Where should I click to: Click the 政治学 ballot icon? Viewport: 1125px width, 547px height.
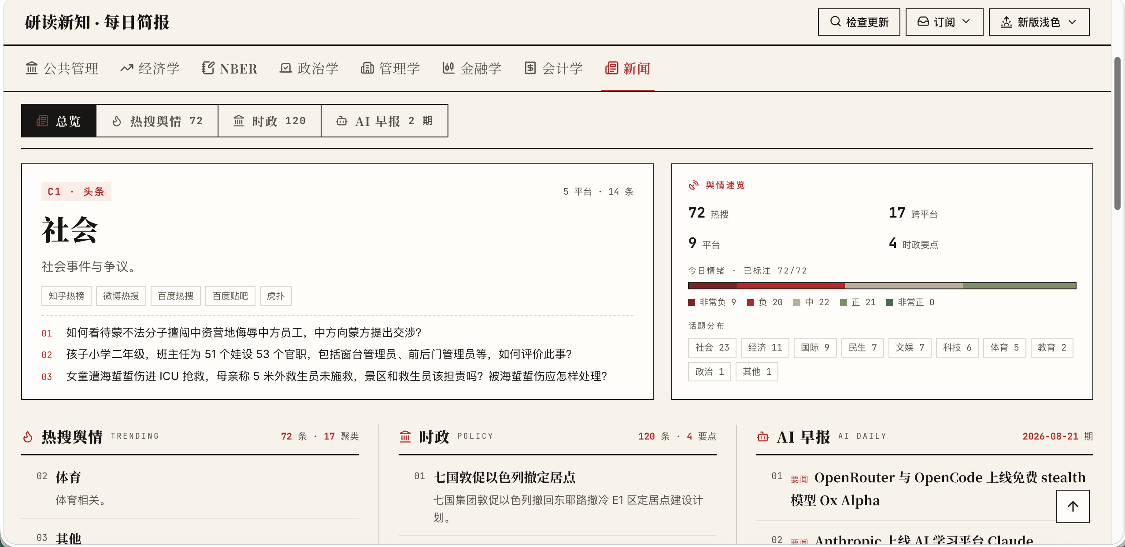click(x=286, y=68)
